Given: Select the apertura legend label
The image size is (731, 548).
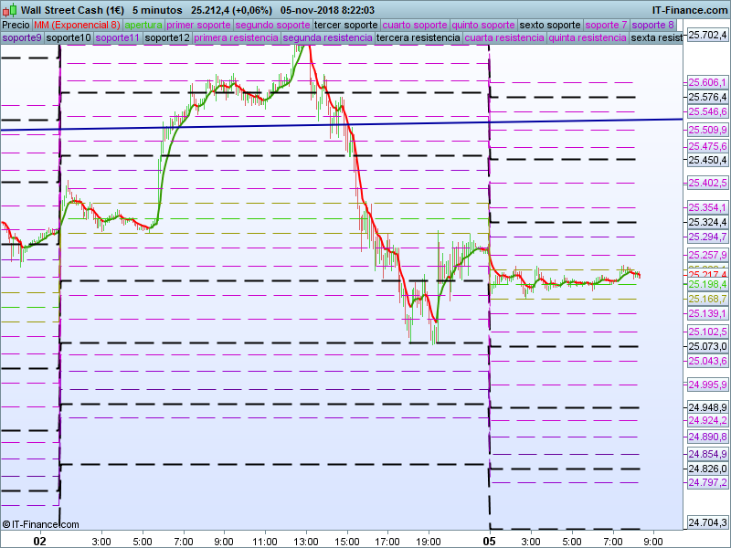Looking at the screenshot, I should [143, 25].
